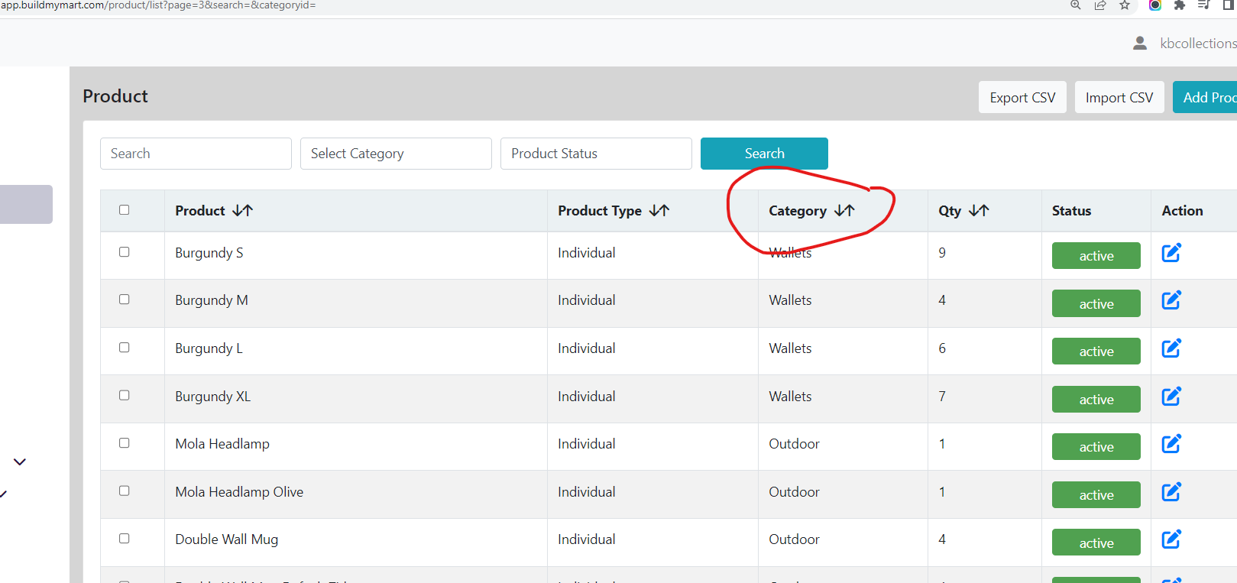Screen dimensions: 1237x583
Task: Click the Mola Headlamp Olive product name
Action: point(239,492)
